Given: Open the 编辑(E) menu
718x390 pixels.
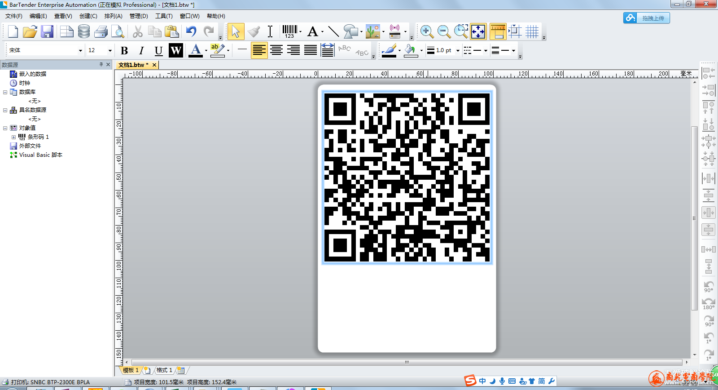Looking at the screenshot, I should click(x=38, y=16).
